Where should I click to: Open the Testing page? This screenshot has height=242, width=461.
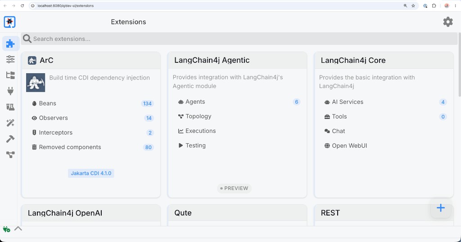pos(195,145)
